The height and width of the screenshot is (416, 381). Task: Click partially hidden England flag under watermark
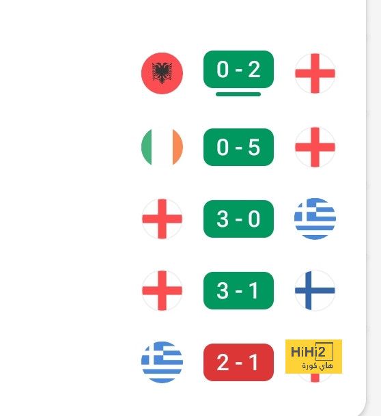(315, 378)
